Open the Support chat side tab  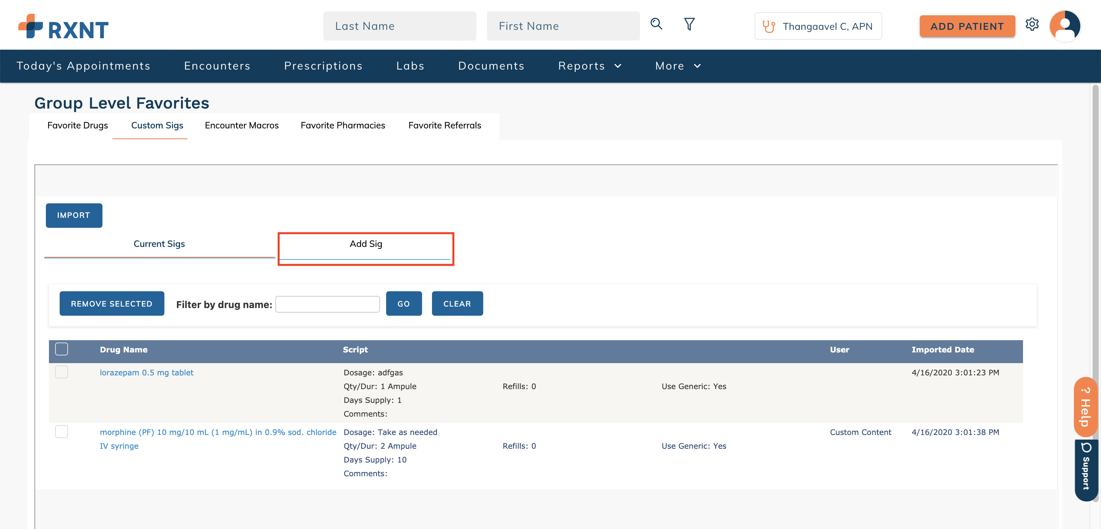(1086, 469)
